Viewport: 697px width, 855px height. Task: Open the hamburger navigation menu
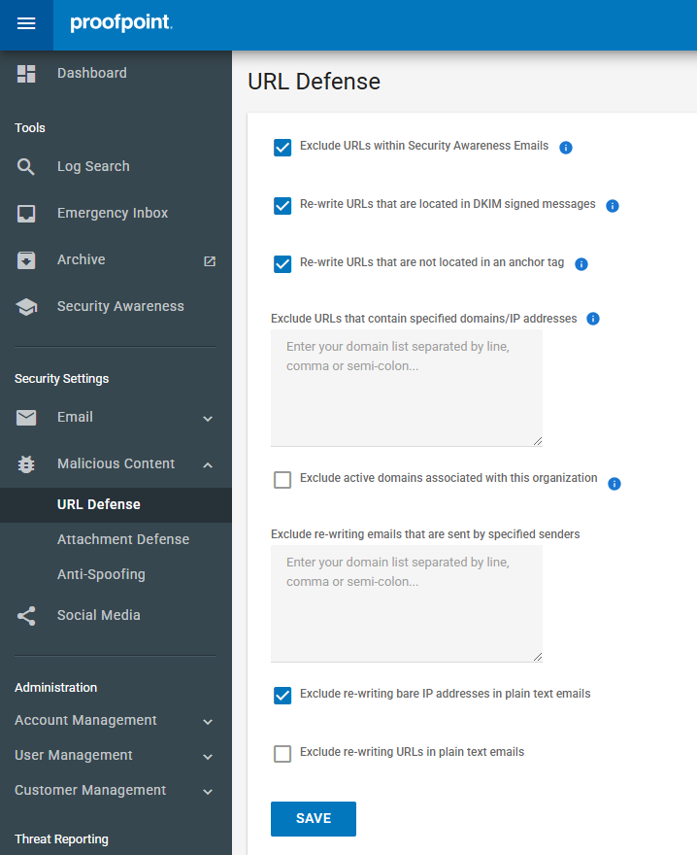pyautogui.click(x=26, y=24)
